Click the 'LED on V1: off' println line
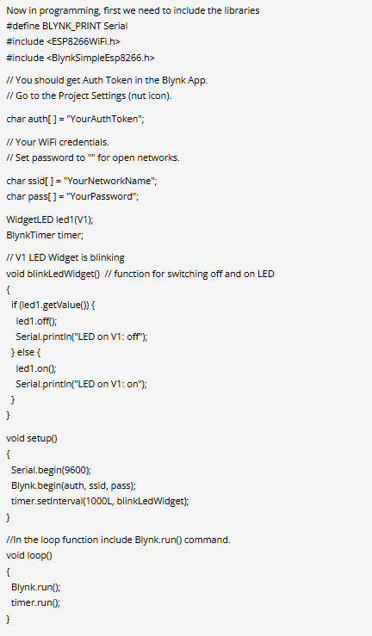This screenshot has height=636, width=372. (x=82, y=337)
